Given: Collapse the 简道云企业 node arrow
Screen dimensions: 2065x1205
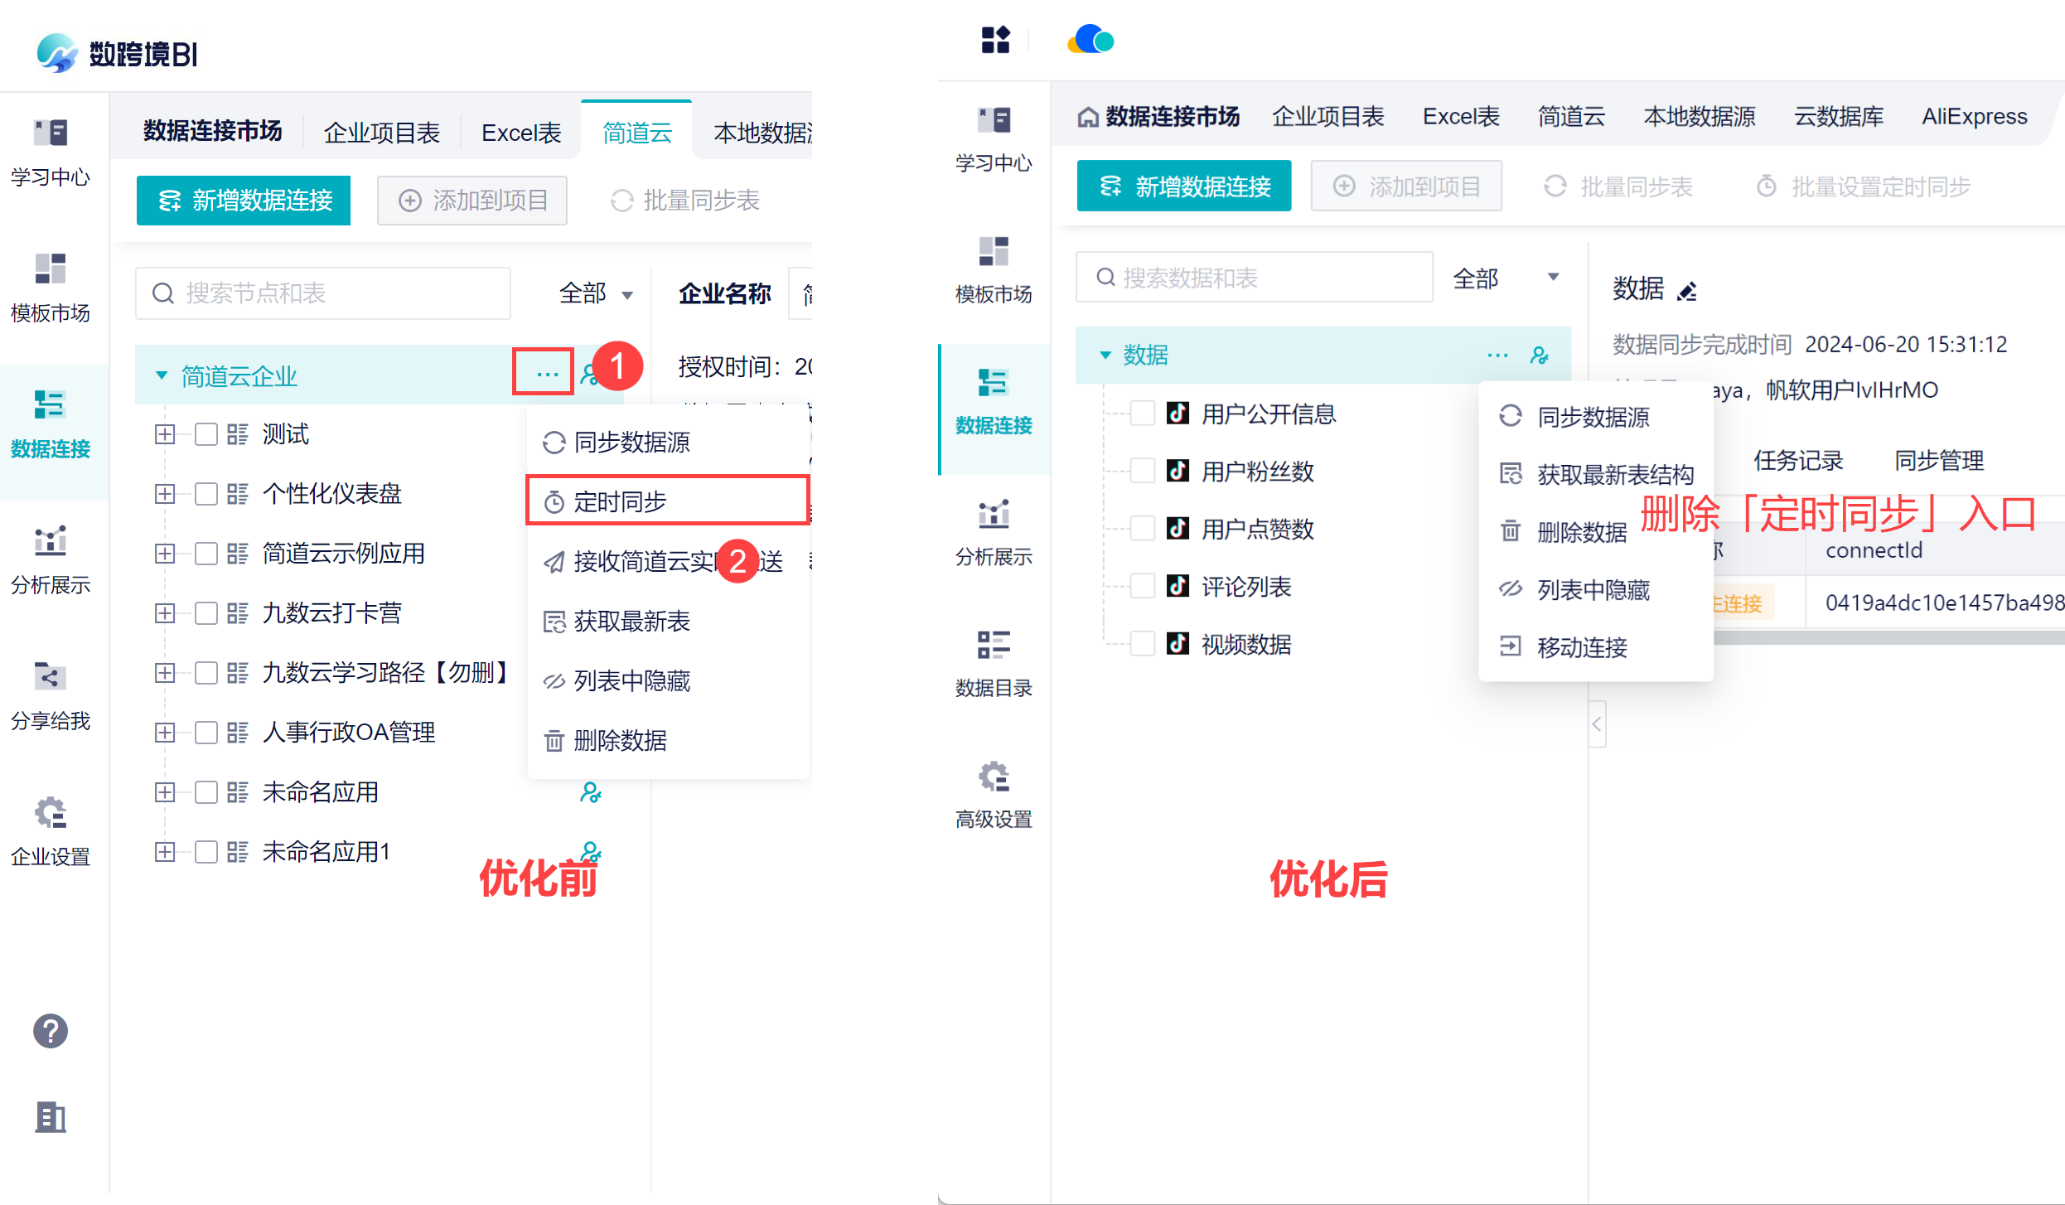Looking at the screenshot, I should click(162, 375).
